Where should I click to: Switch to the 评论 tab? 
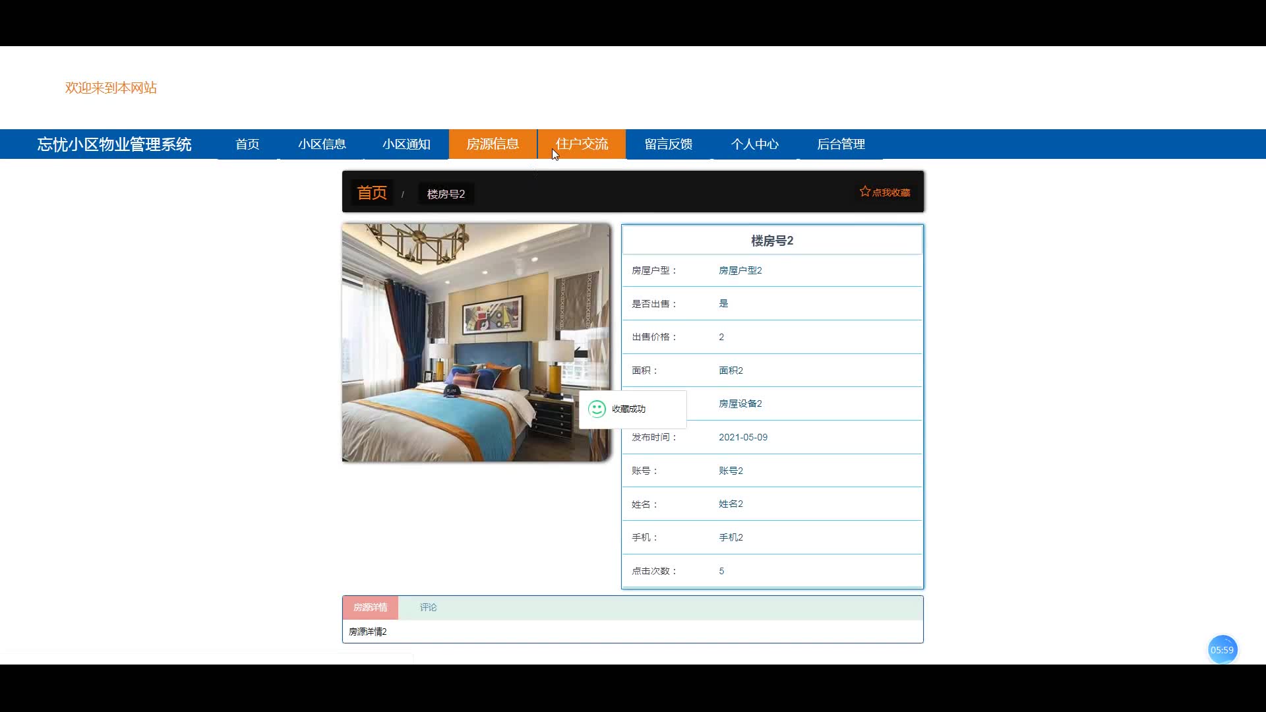pos(428,607)
